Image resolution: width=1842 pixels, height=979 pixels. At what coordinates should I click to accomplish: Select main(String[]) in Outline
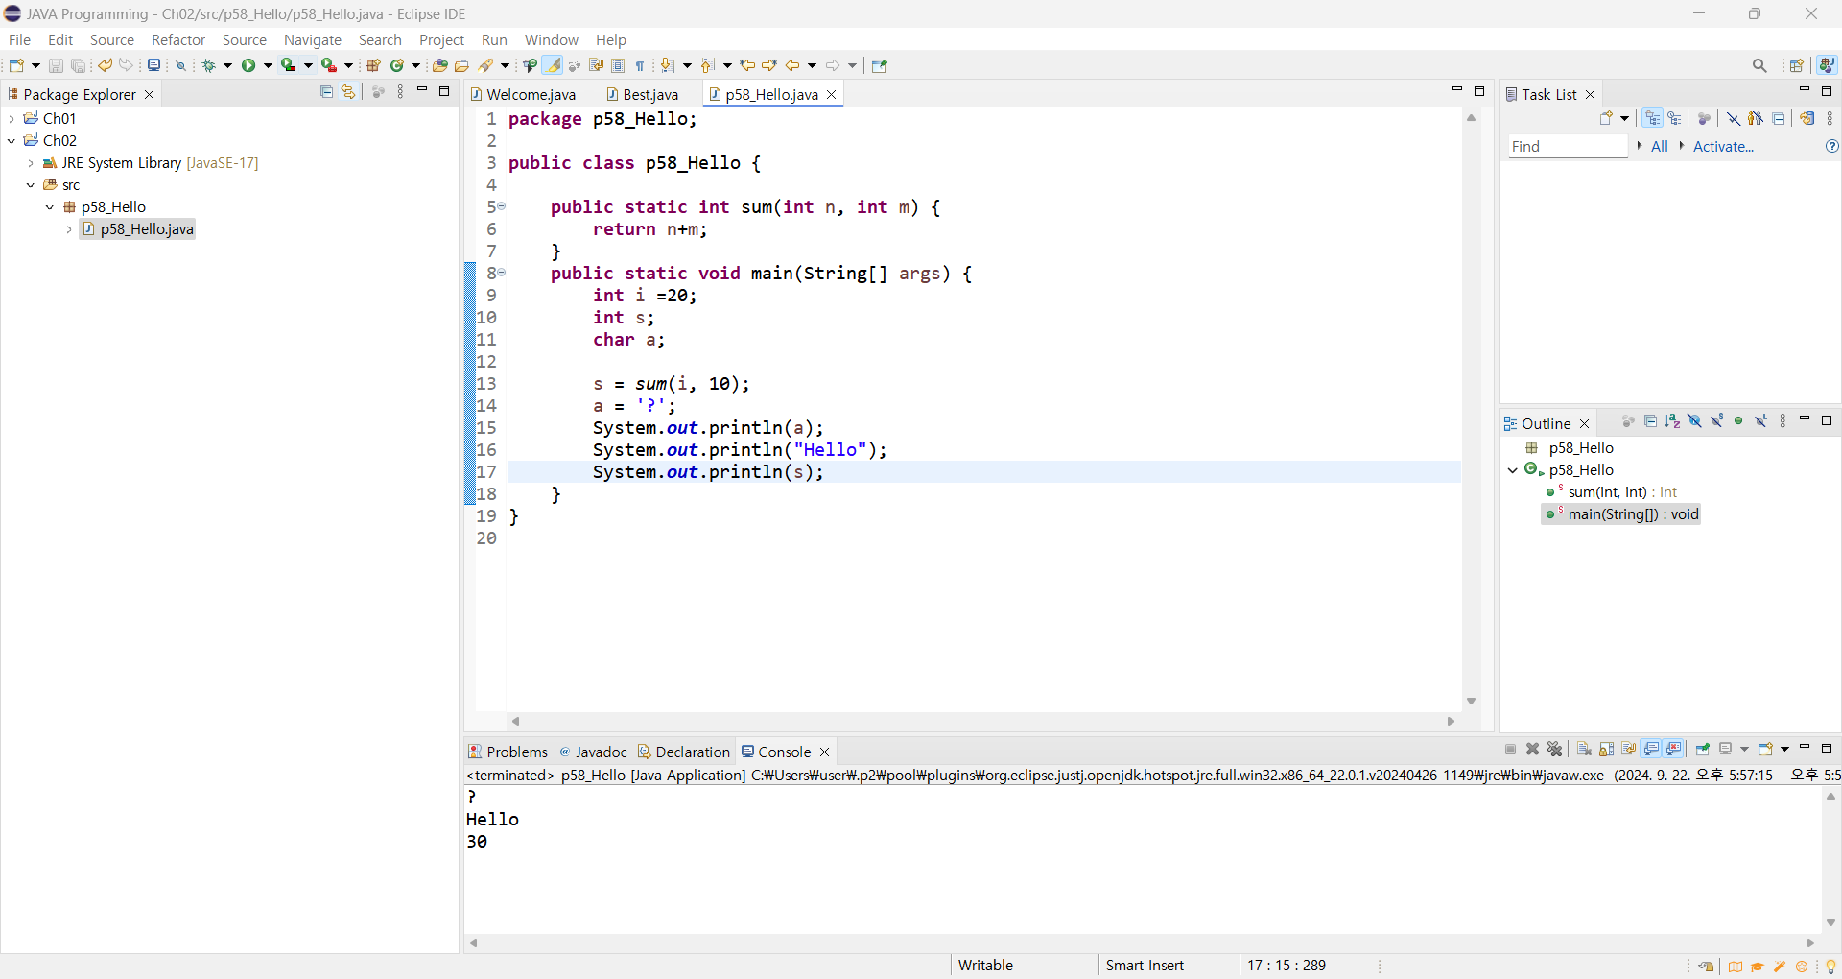pyautogui.click(x=1621, y=514)
